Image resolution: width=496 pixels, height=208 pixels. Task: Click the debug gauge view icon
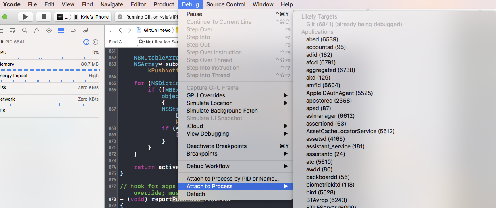(x=86, y=42)
